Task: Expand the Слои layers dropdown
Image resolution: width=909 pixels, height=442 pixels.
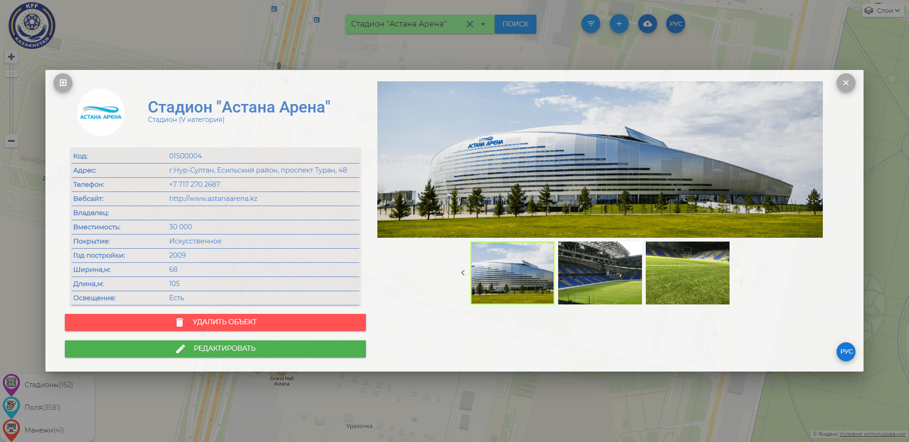Action: [x=882, y=10]
